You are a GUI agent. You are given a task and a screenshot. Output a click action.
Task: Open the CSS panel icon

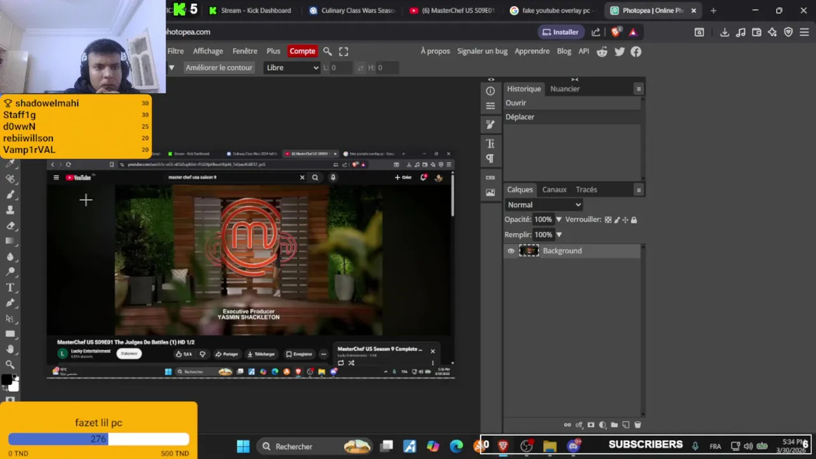point(490,177)
